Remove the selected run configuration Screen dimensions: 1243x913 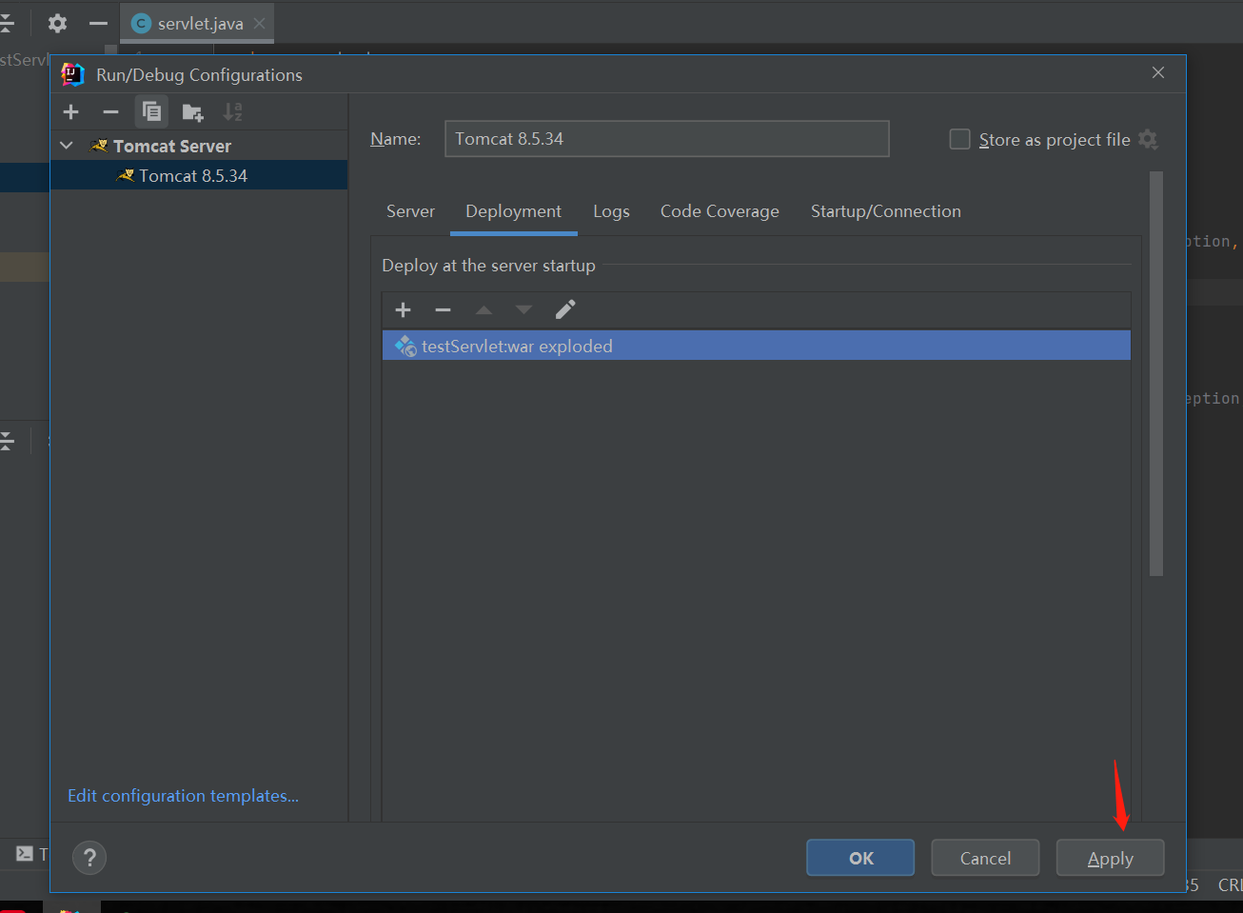tap(110, 112)
